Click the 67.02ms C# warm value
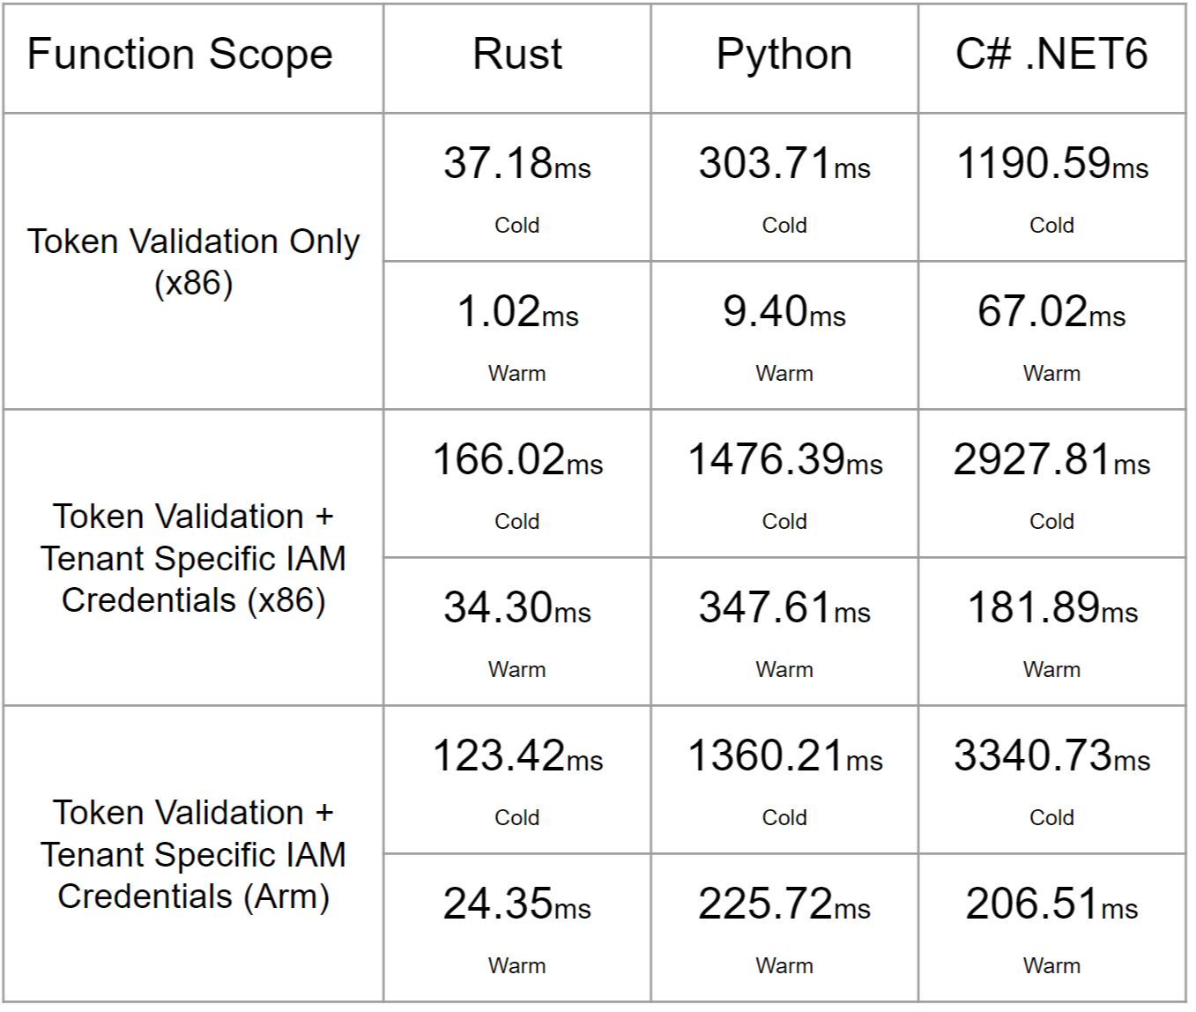The height and width of the screenshot is (1012, 1196). coord(1051,312)
